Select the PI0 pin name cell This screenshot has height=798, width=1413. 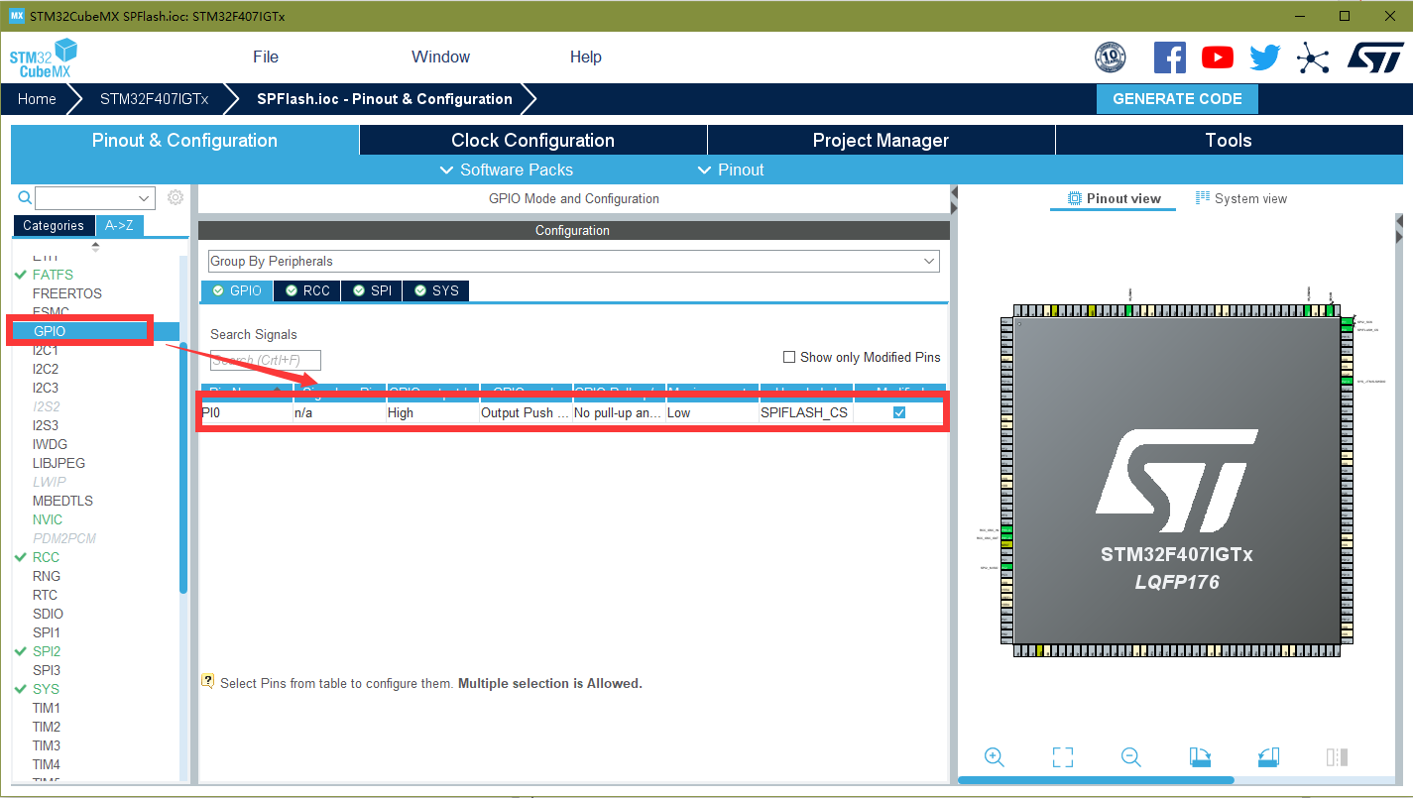point(247,412)
